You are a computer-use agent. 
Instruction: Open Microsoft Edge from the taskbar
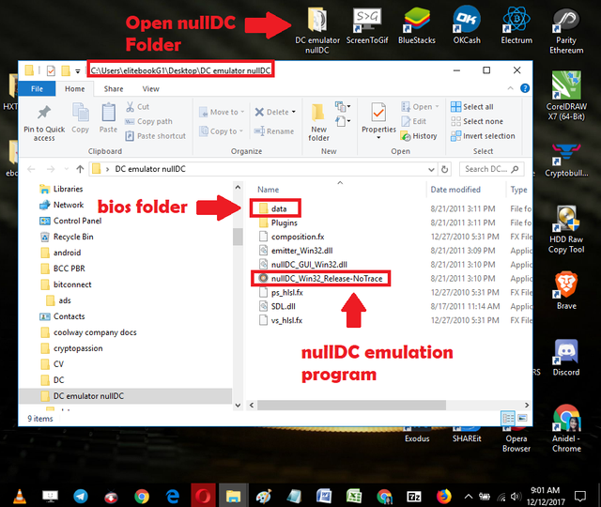(173, 497)
